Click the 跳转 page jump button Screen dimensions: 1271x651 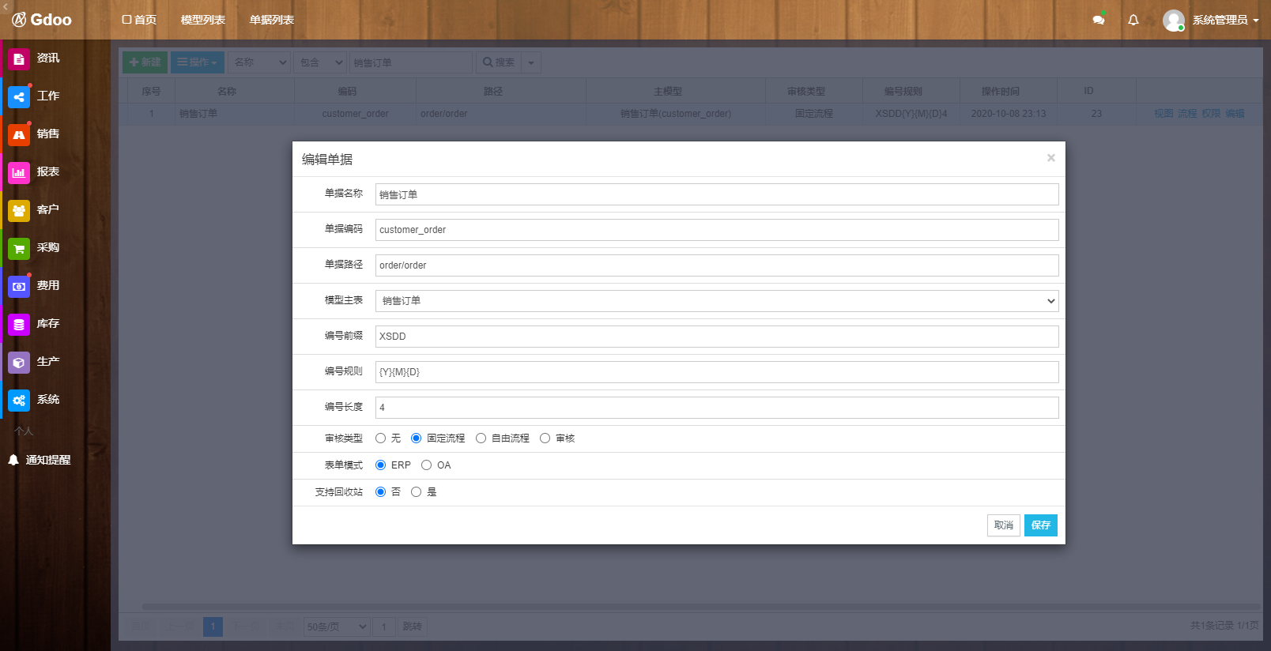413,627
